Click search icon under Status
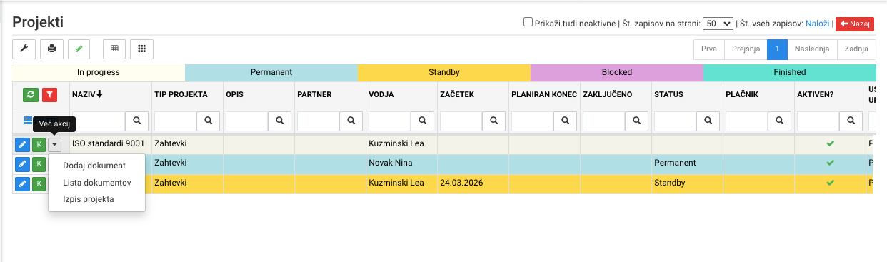The width and height of the screenshot is (887, 262). click(x=708, y=121)
